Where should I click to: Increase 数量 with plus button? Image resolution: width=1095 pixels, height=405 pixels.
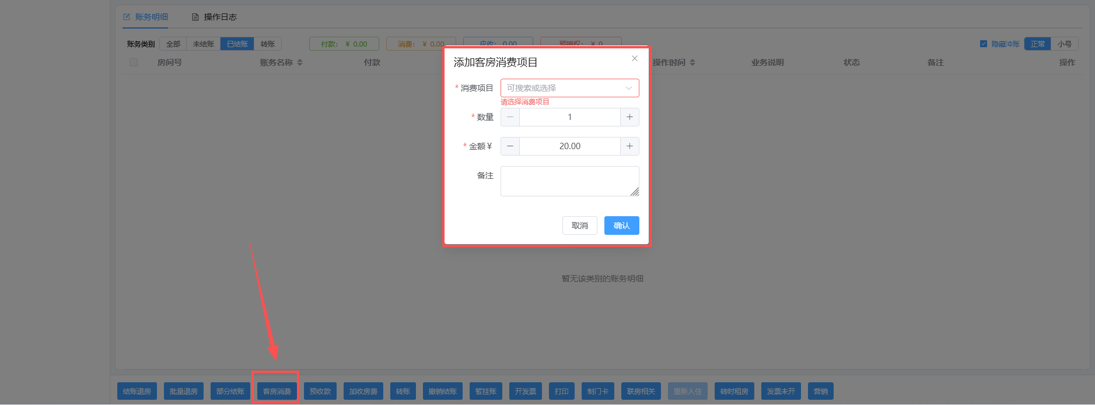[x=629, y=117]
